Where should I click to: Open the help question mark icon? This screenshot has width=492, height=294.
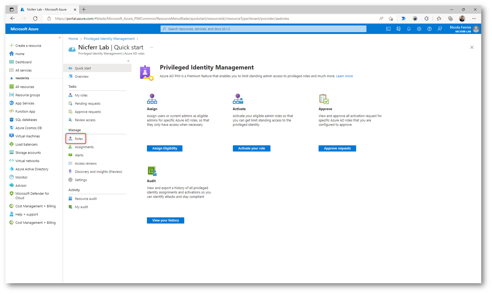(x=429, y=29)
